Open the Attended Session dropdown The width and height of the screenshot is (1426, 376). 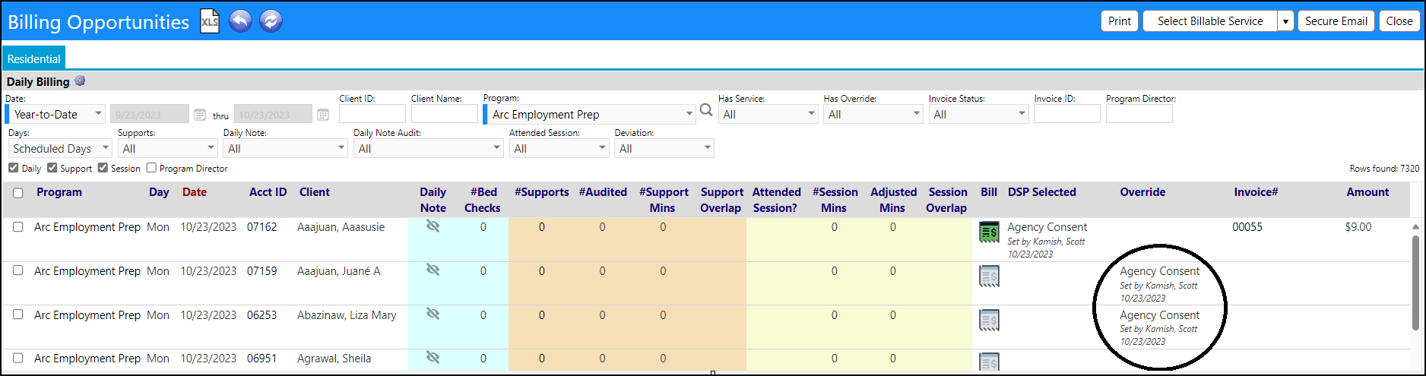[x=559, y=148]
